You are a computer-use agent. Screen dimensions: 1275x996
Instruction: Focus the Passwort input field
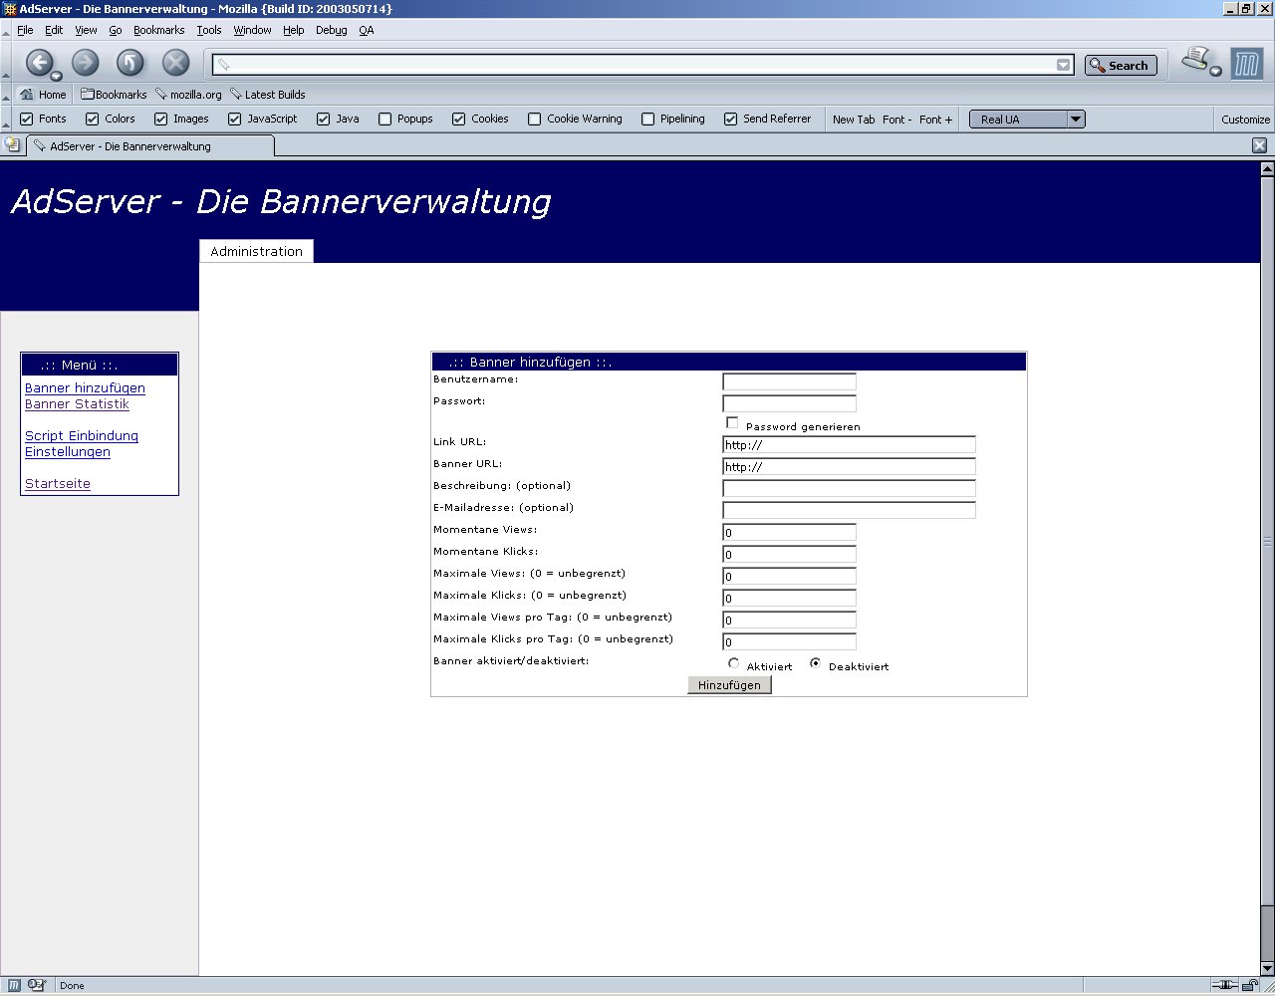789,403
